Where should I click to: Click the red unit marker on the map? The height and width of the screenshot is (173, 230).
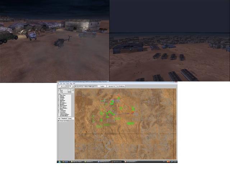tap(118, 96)
